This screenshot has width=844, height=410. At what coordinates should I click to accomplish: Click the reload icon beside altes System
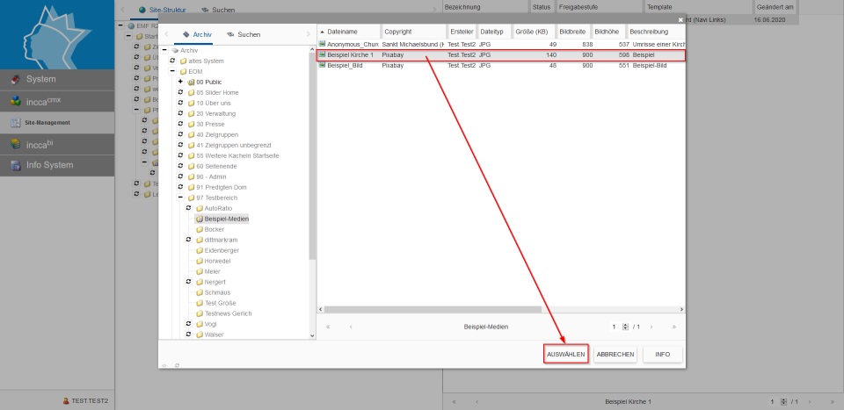pyautogui.click(x=172, y=61)
